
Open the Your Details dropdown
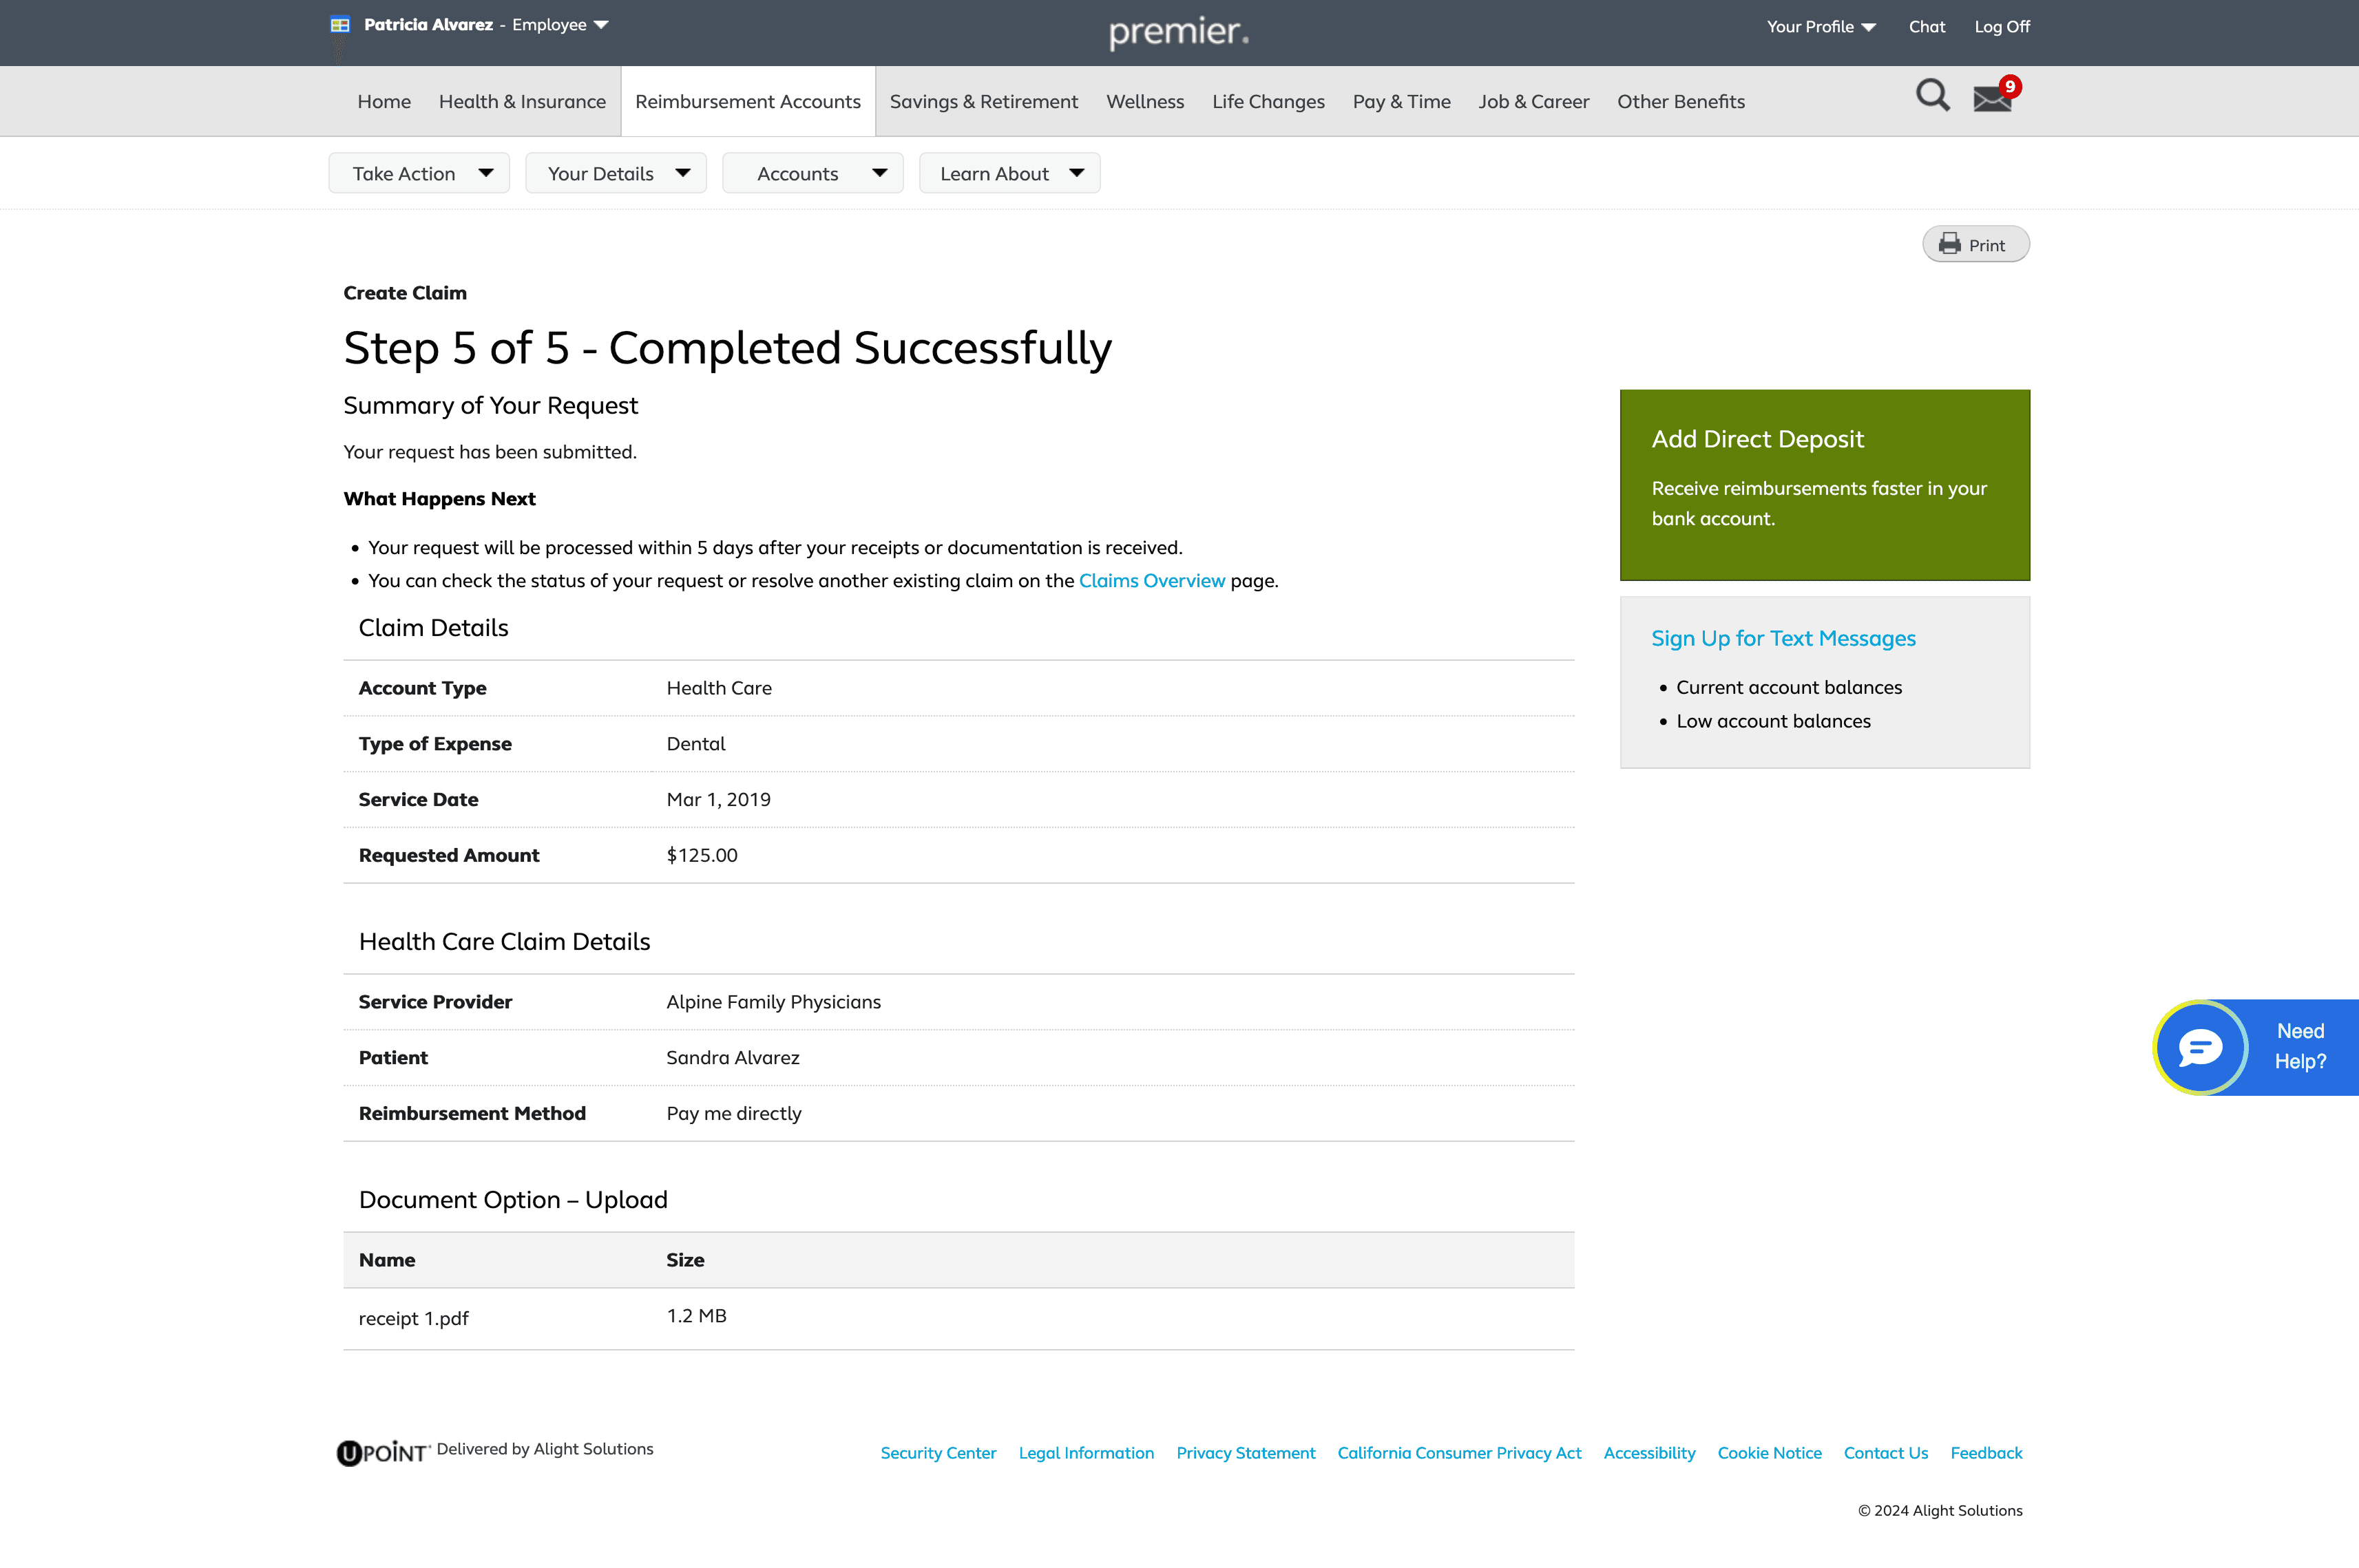click(616, 173)
